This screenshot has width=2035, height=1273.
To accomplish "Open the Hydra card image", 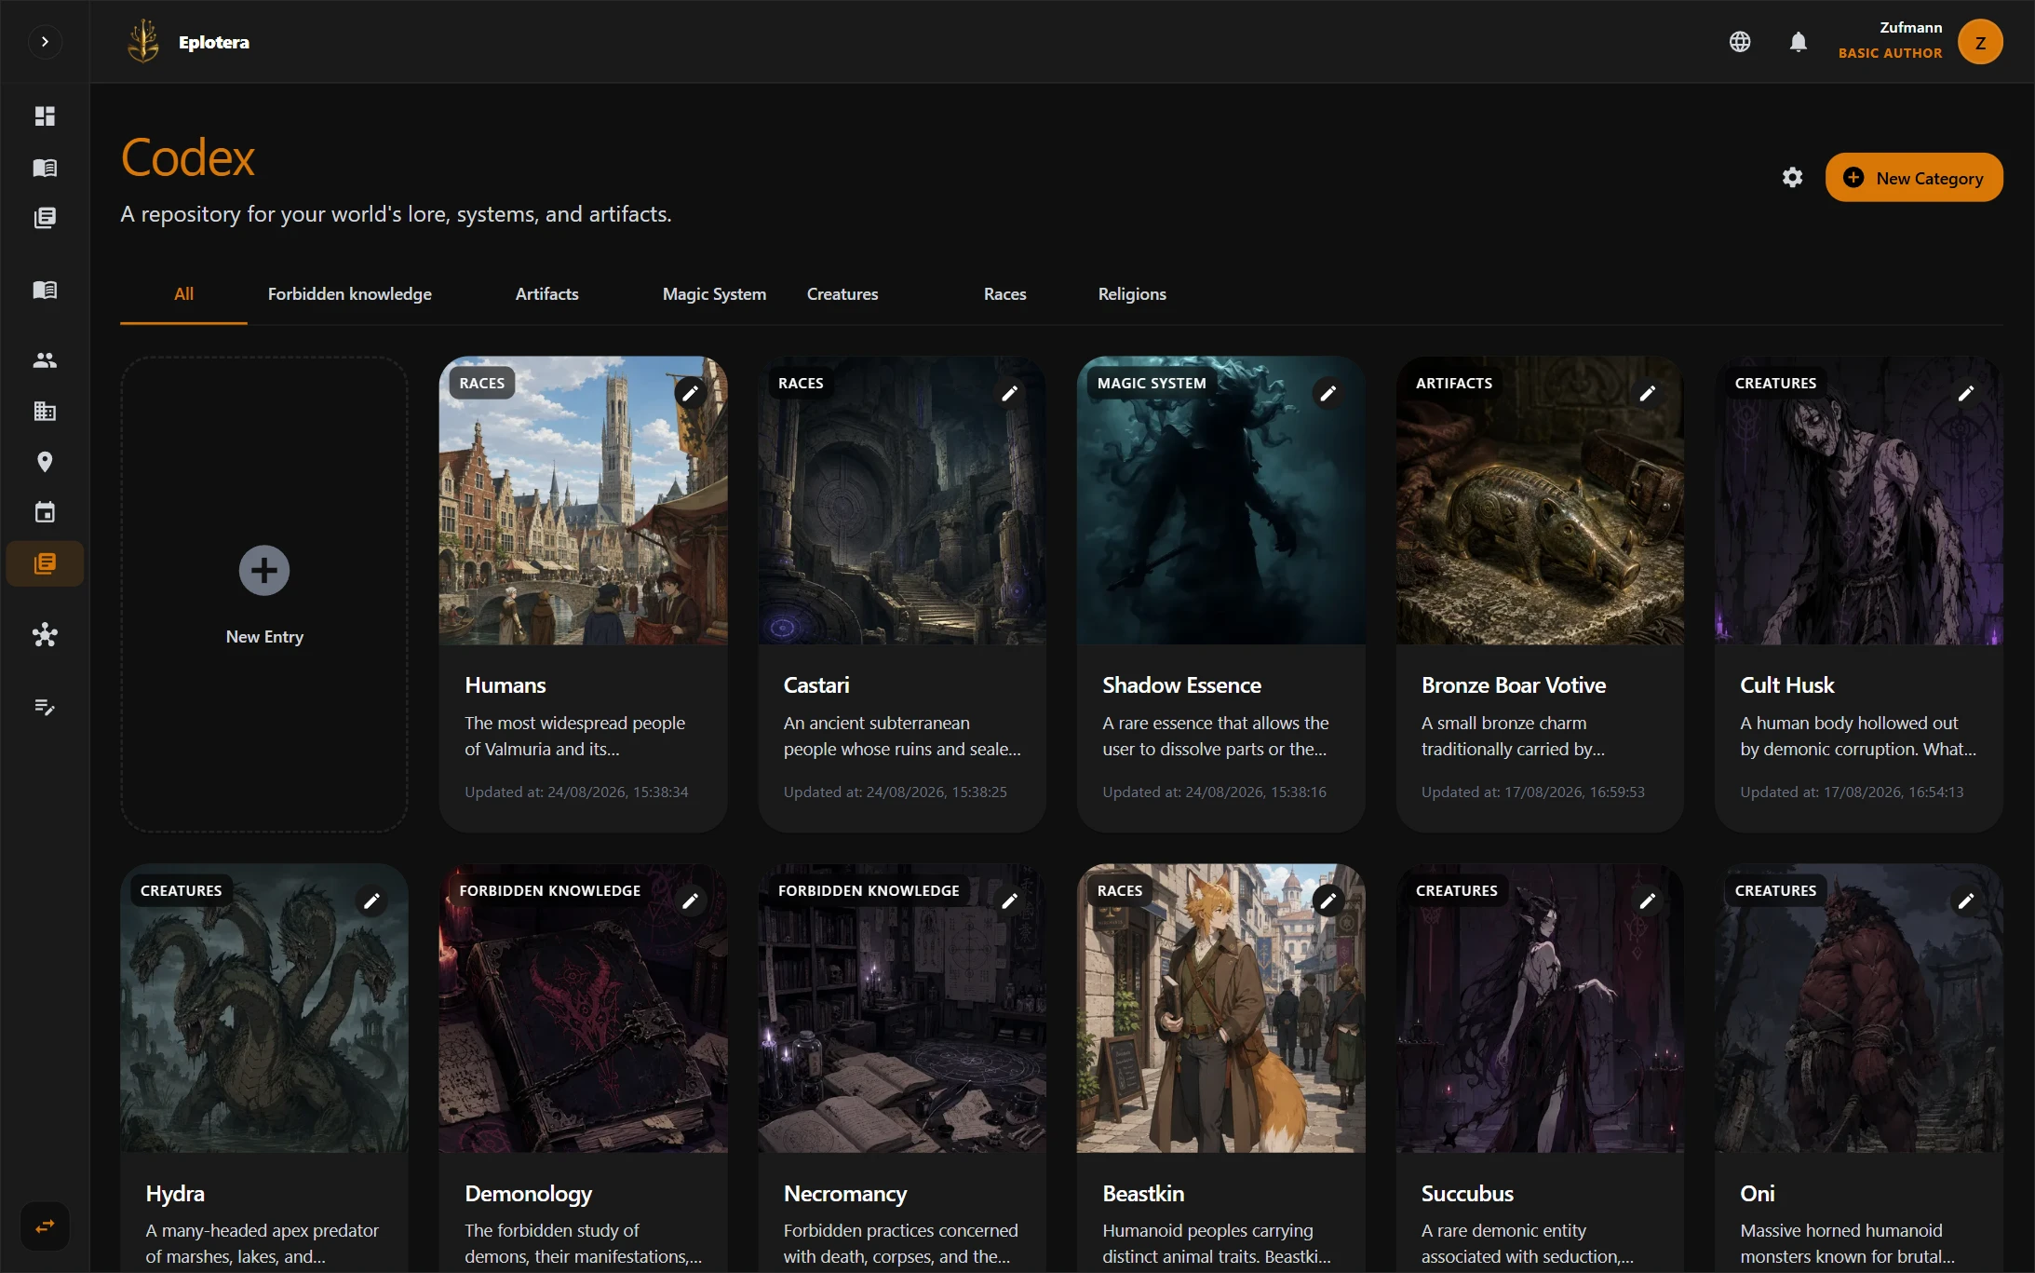I will pyautogui.click(x=264, y=1009).
